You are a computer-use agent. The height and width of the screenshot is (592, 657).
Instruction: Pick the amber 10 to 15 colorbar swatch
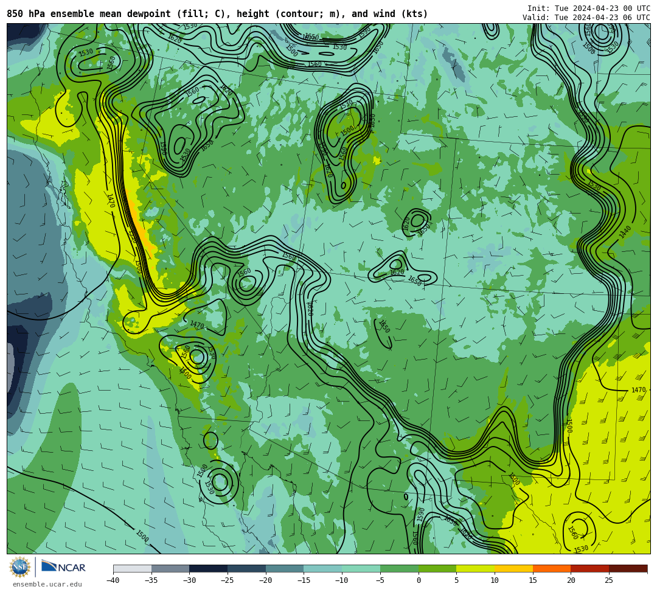(x=513, y=568)
